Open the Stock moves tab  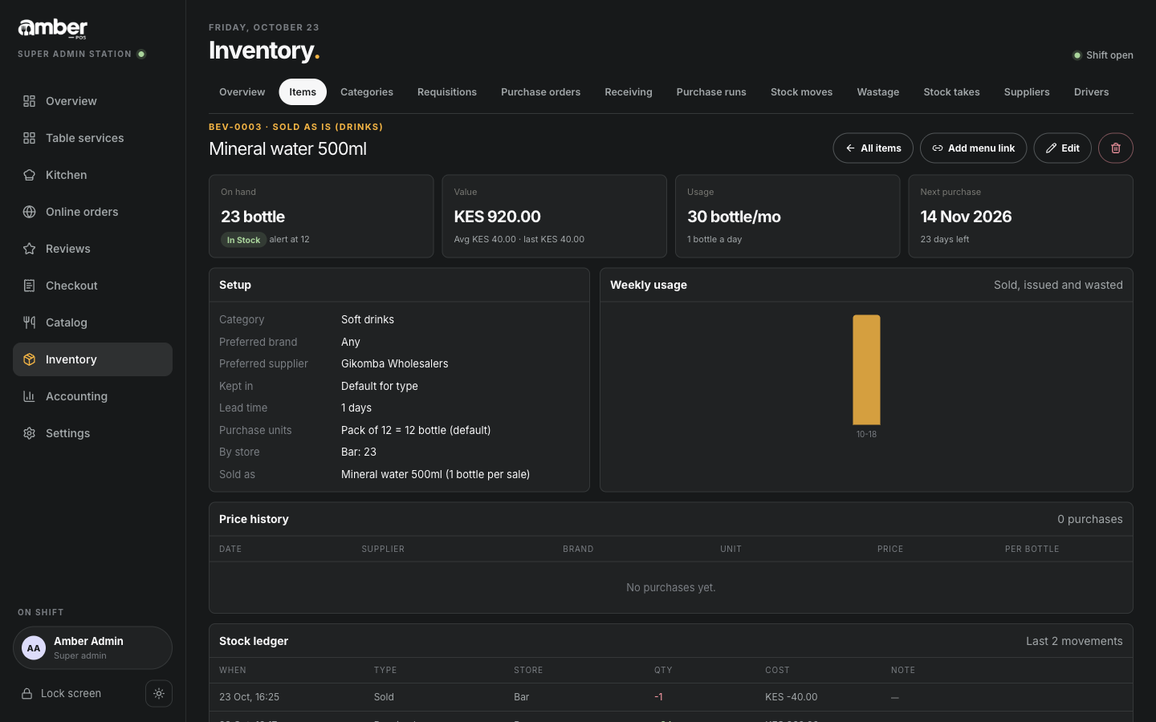(x=801, y=92)
